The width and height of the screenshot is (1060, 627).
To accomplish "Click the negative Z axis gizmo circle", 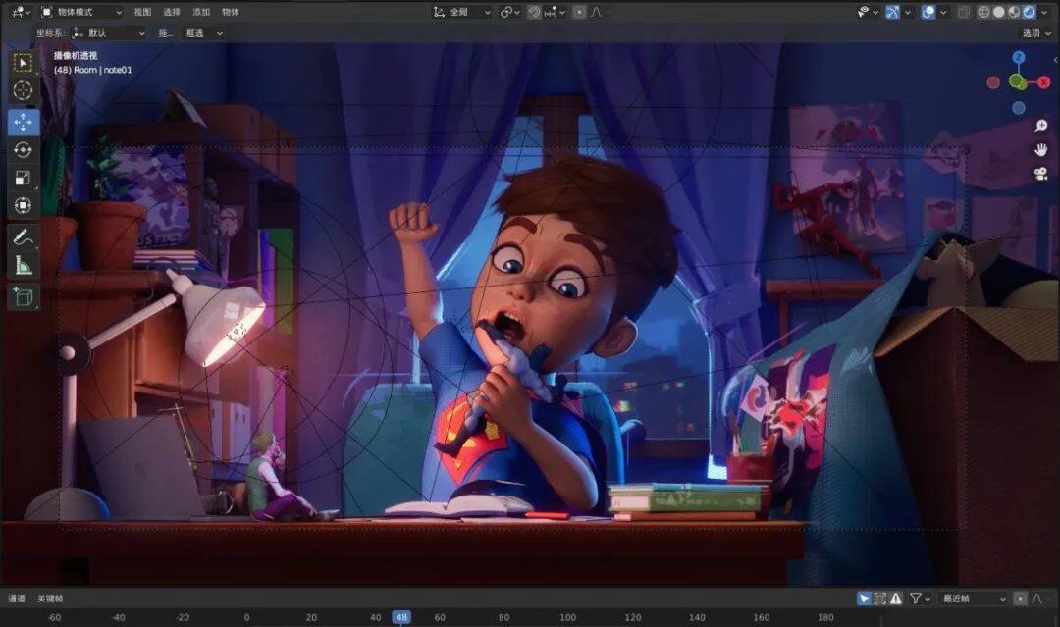I will (x=1018, y=107).
